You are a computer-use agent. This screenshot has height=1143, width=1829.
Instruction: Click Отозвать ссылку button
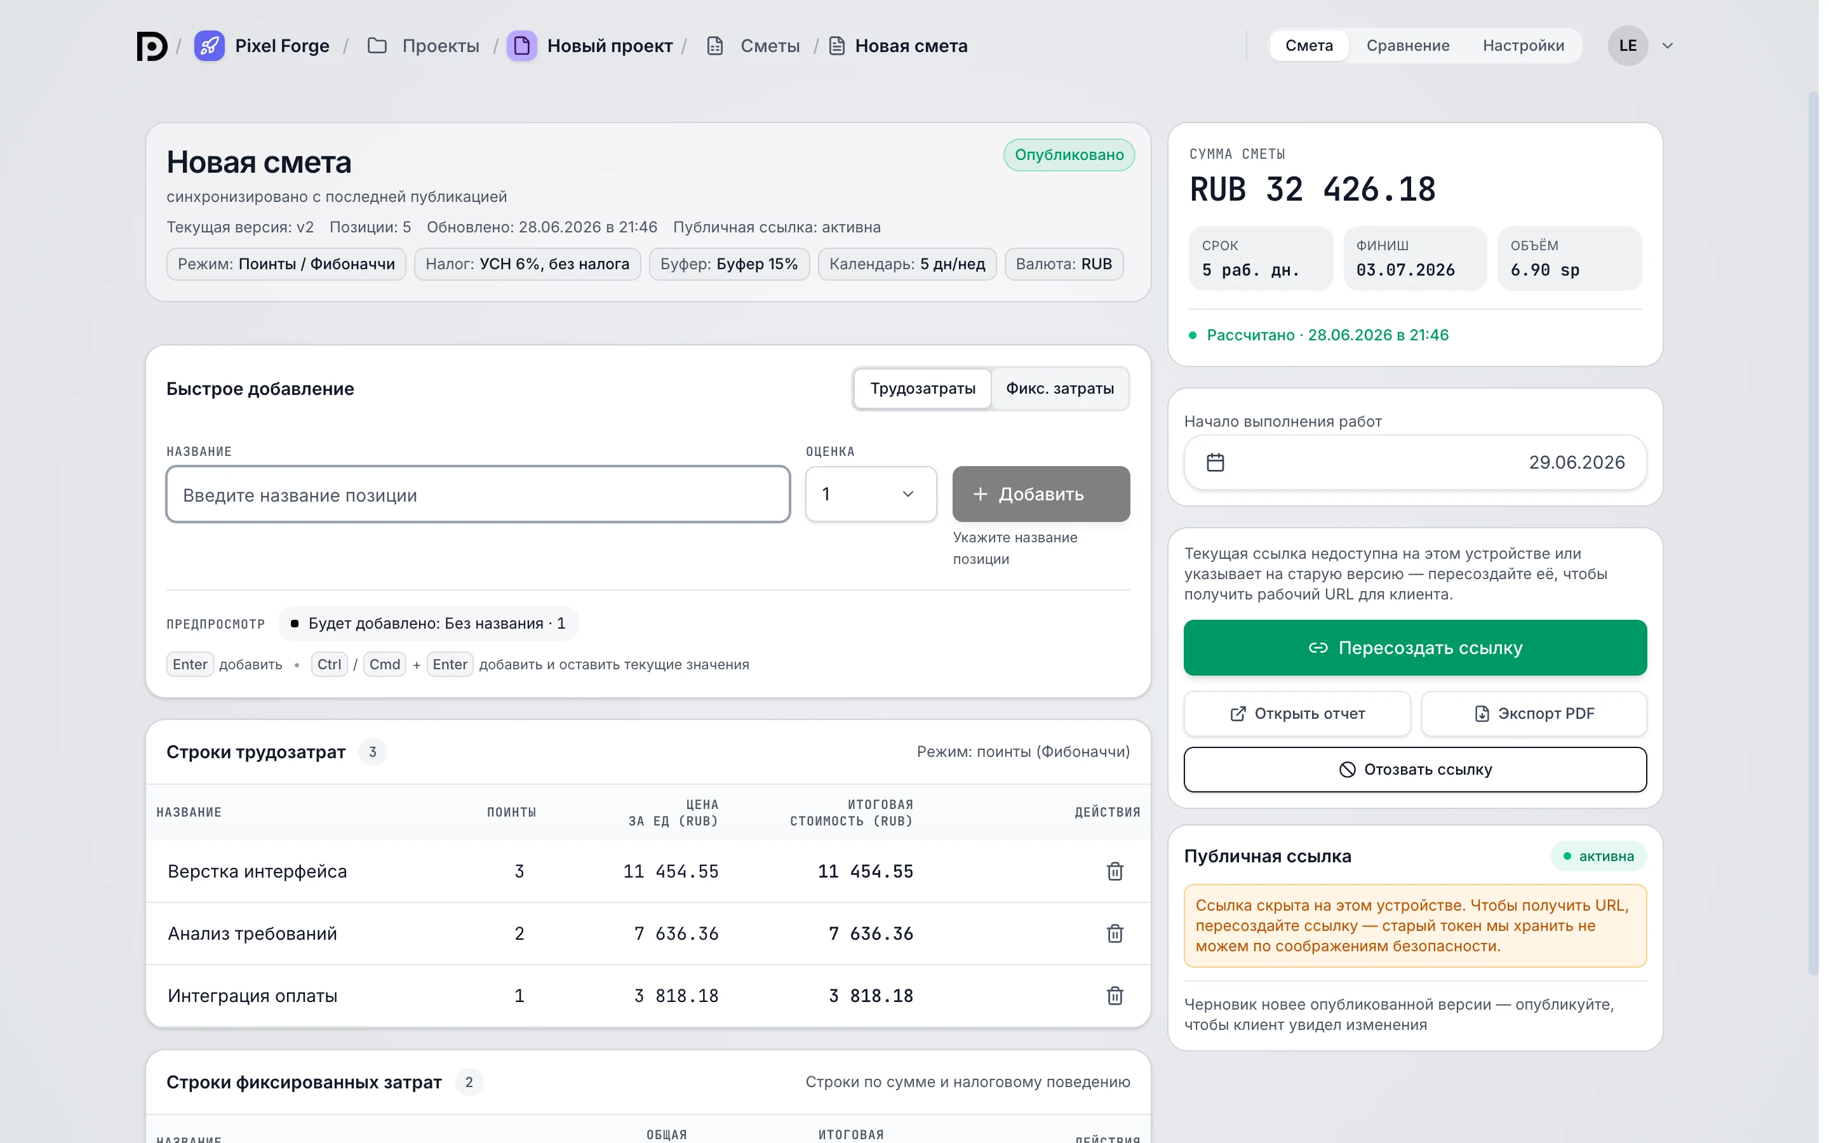point(1415,770)
